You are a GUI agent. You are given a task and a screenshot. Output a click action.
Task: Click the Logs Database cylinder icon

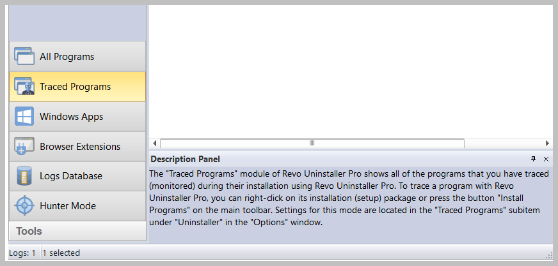pyautogui.click(x=24, y=176)
